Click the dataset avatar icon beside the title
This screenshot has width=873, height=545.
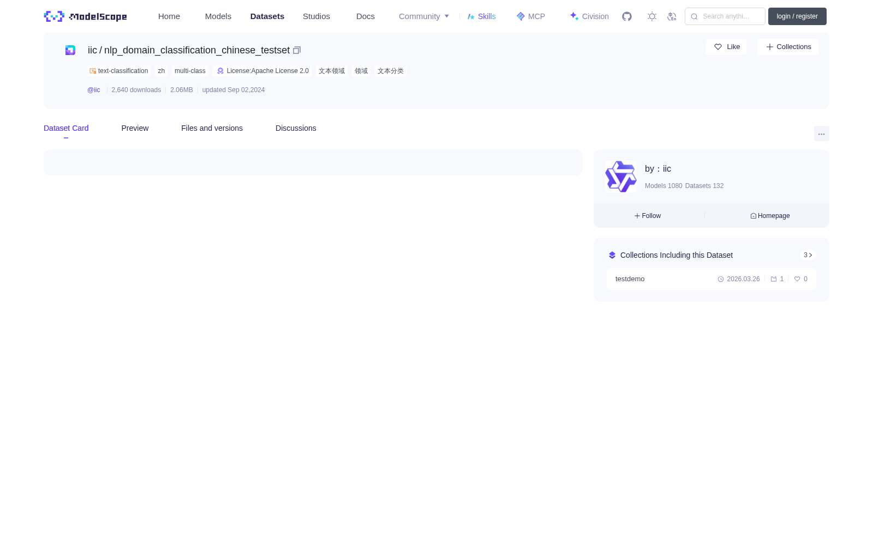[x=70, y=50]
